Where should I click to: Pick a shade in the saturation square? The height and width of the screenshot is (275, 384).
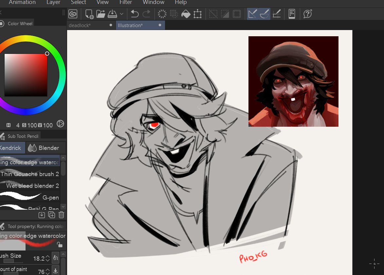[26, 75]
